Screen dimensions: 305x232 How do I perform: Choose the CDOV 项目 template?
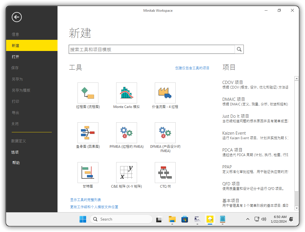point(255,84)
